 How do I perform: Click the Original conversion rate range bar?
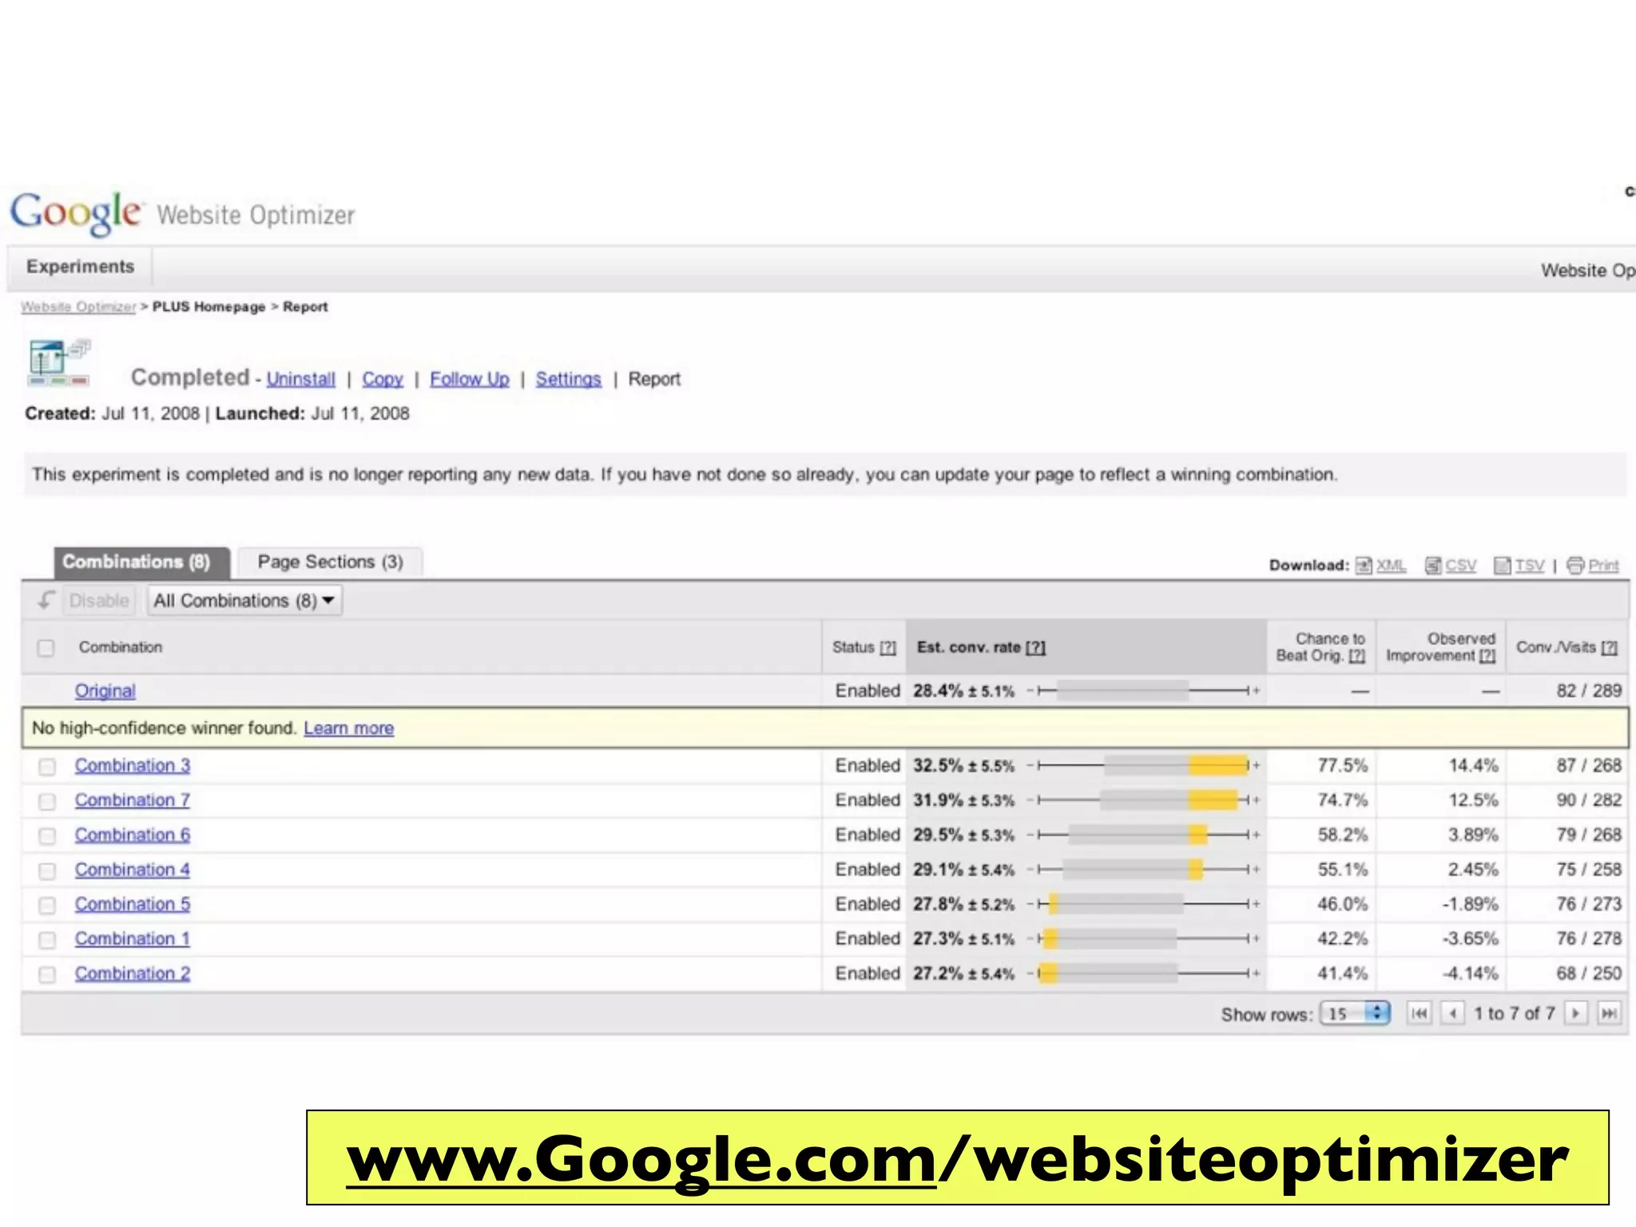[1143, 690]
